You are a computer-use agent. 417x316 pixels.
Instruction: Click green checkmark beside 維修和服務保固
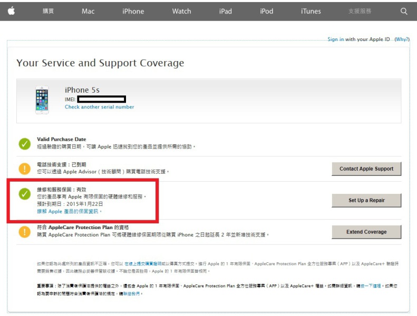tap(25, 194)
